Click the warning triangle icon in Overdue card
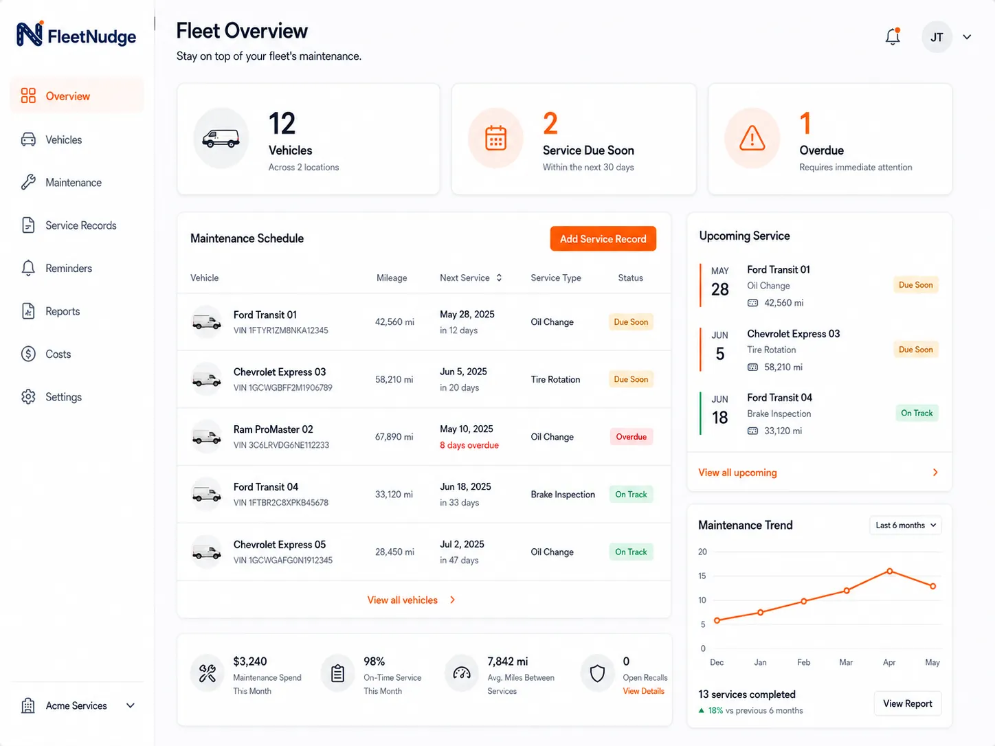The height and width of the screenshot is (746, 995). click(752, 138)
